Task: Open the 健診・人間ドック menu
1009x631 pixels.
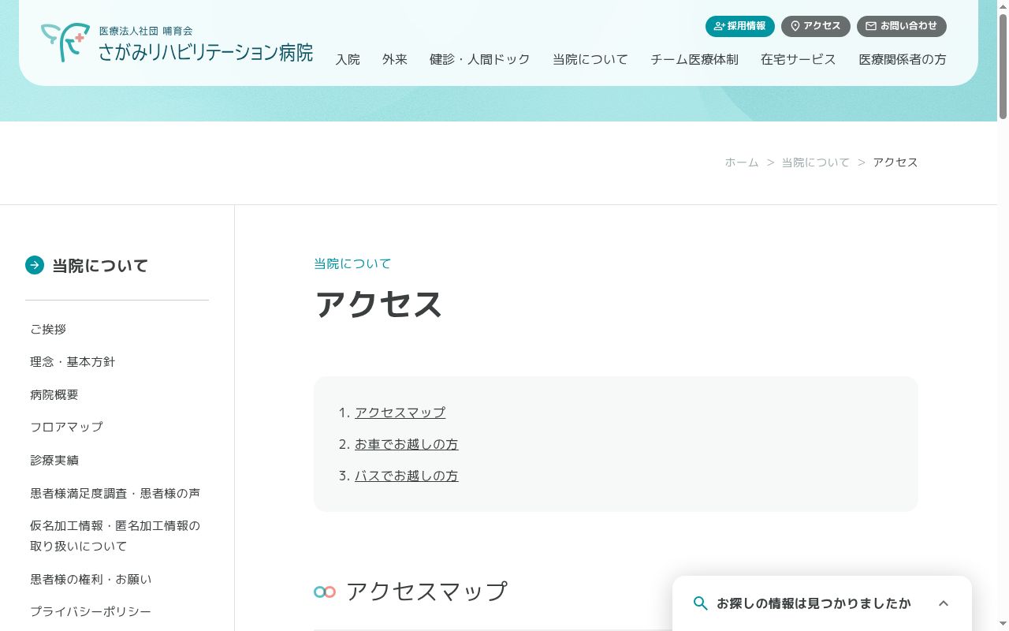Action: [x=480, y=59]
